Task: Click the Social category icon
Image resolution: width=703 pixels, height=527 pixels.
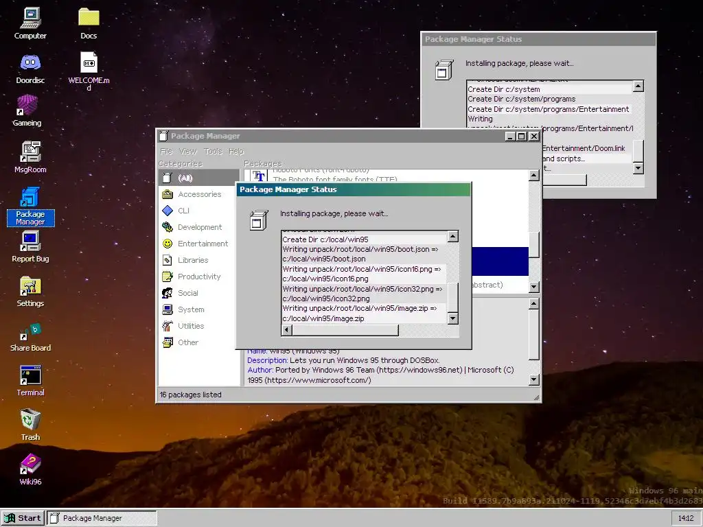Action: [168, 293]
